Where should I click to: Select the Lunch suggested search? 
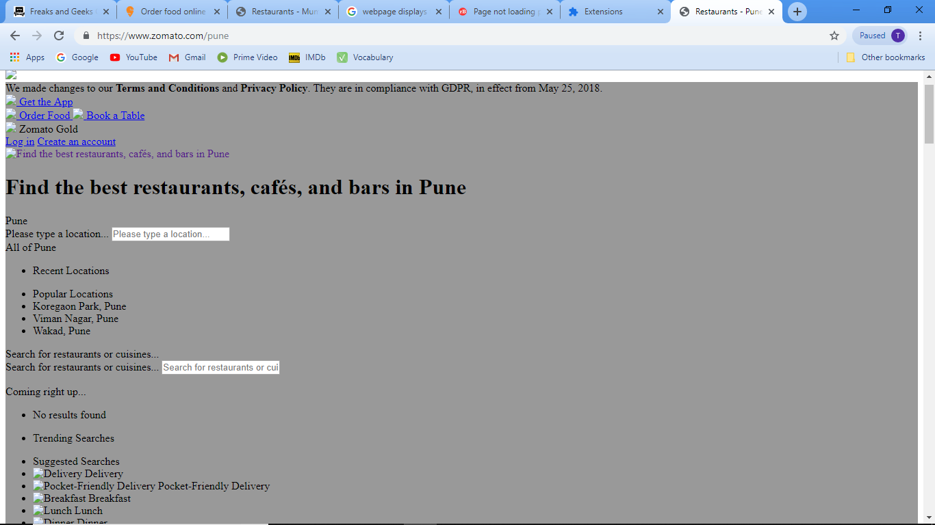68,511
